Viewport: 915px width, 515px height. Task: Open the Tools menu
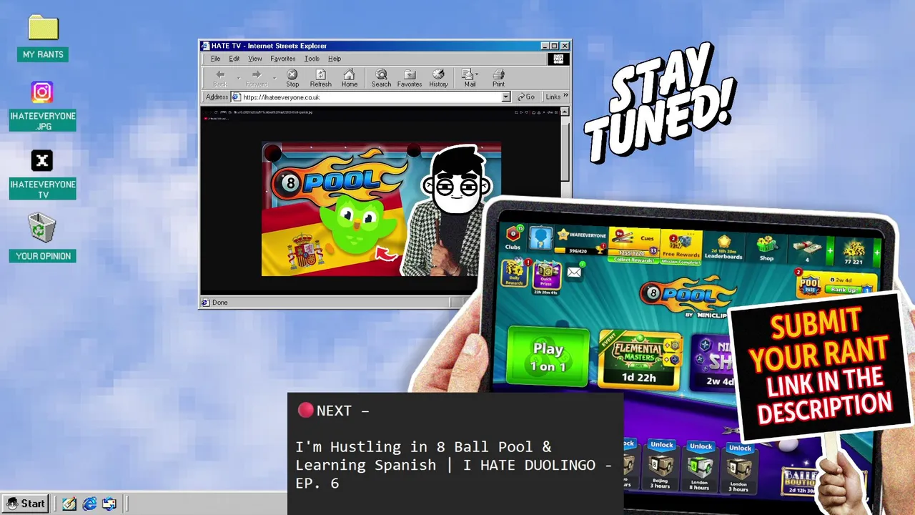(x=312, y=59)
